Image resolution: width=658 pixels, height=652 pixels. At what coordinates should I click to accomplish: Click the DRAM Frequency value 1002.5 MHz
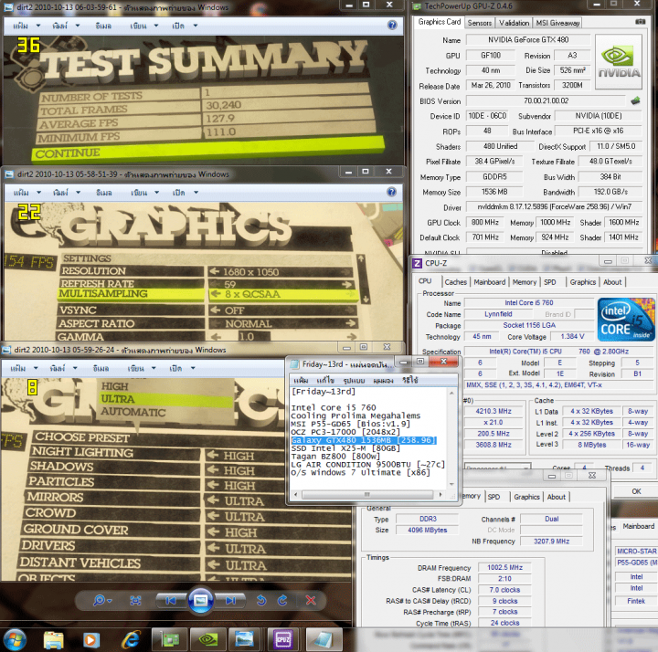[504, 567]
